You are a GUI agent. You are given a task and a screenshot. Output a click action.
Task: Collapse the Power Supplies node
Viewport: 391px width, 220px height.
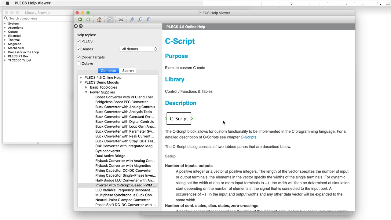coord(86,92)
